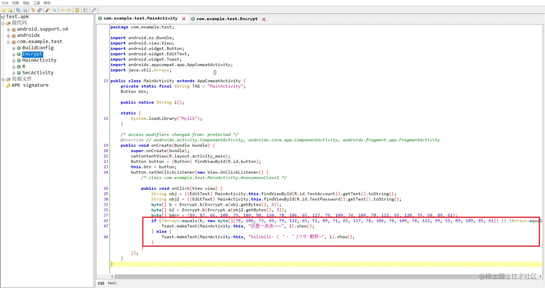Expand the androidx package node
Screen dimensions: 545x288
tap(9, 36)
